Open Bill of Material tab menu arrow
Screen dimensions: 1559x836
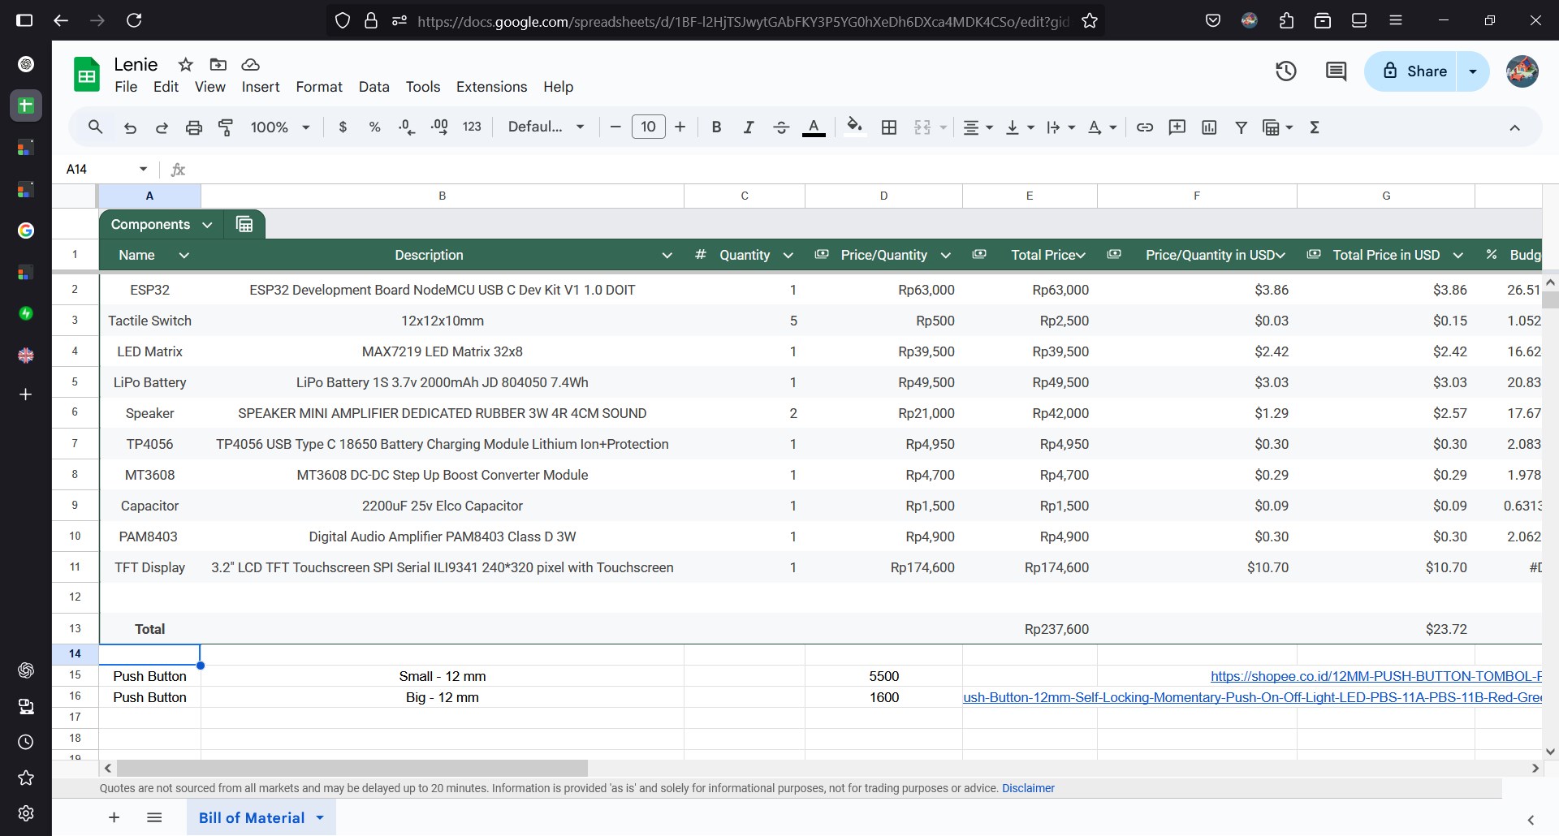tap(320, 817)
